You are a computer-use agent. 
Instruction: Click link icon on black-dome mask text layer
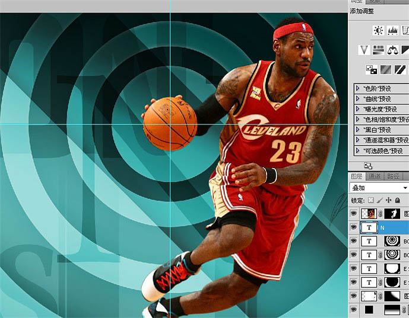[x=381, y=282]
